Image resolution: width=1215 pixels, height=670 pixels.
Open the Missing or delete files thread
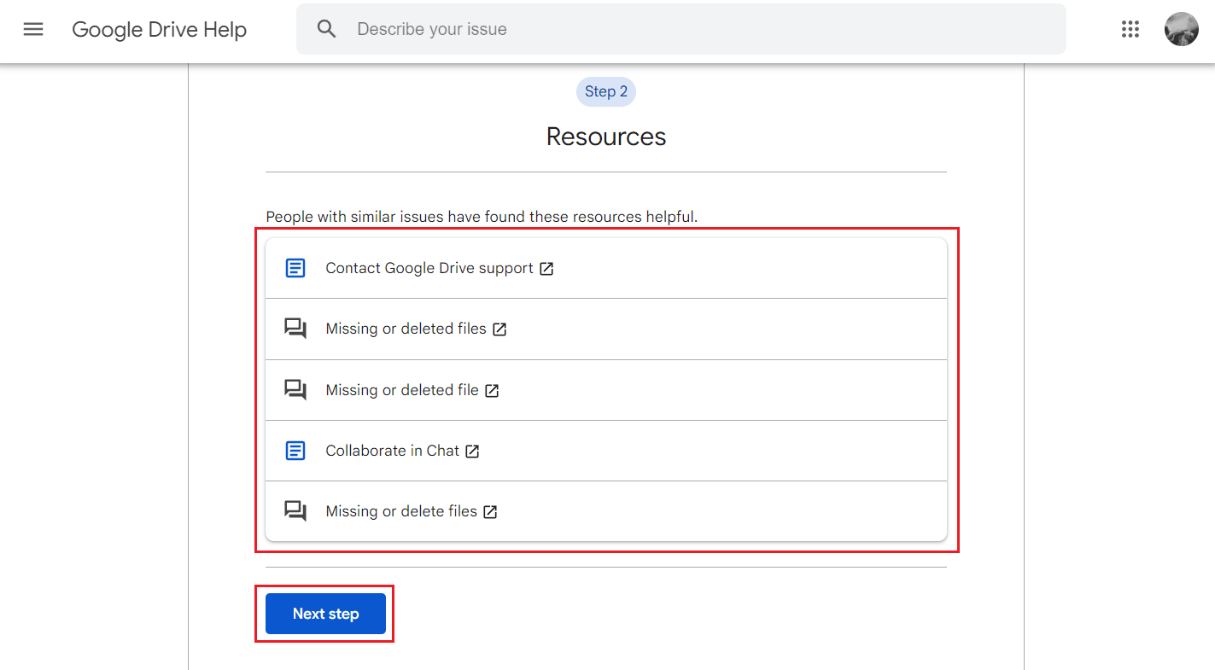click(400, 511)
